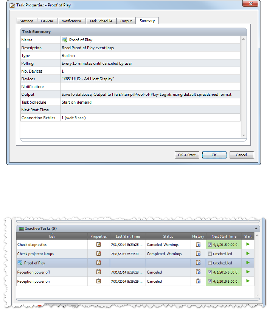This screenshot has height=311, width=267.
Task: Start the Reception power on task
Action: click(248, 281)
